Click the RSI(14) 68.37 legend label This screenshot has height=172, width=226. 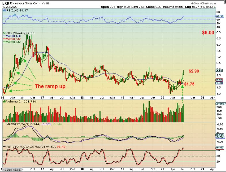click(x=17, y=10)
